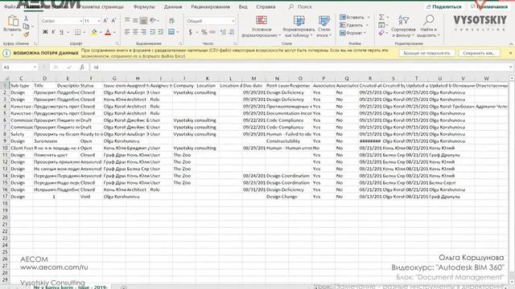Select the Format Painter brush icon
This screenshot has height=289, width=515.
(27, 34)
